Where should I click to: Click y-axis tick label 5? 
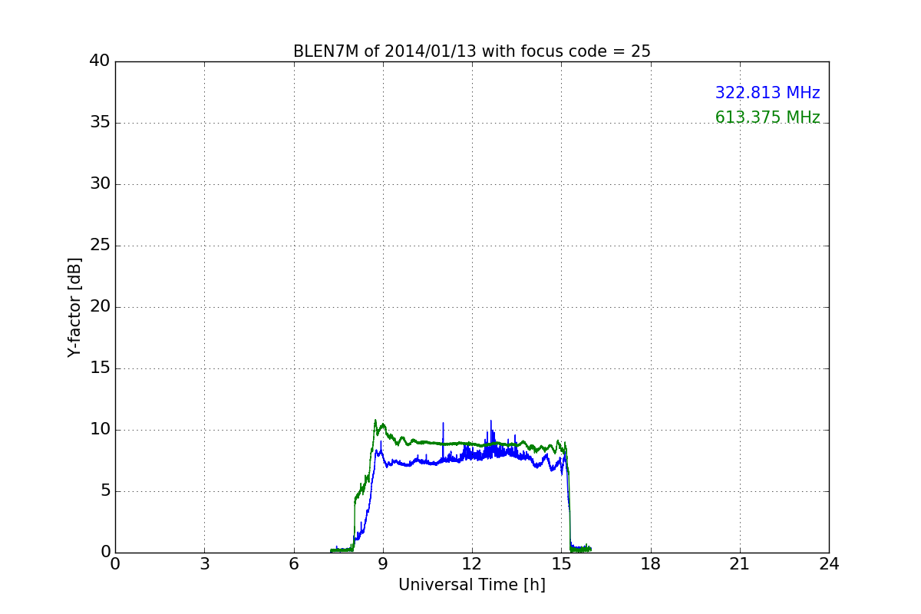[105, 491]
